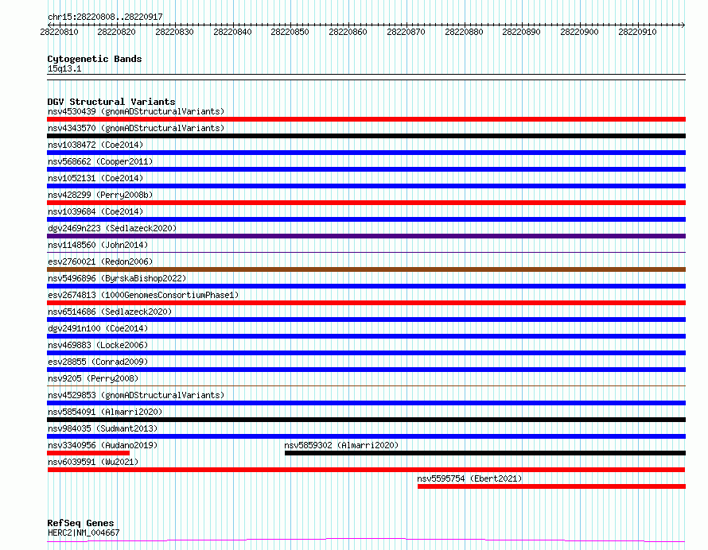The image size is (708, 550).
Task: Click ruler position 28220810
Action: (x=59, y=32)
